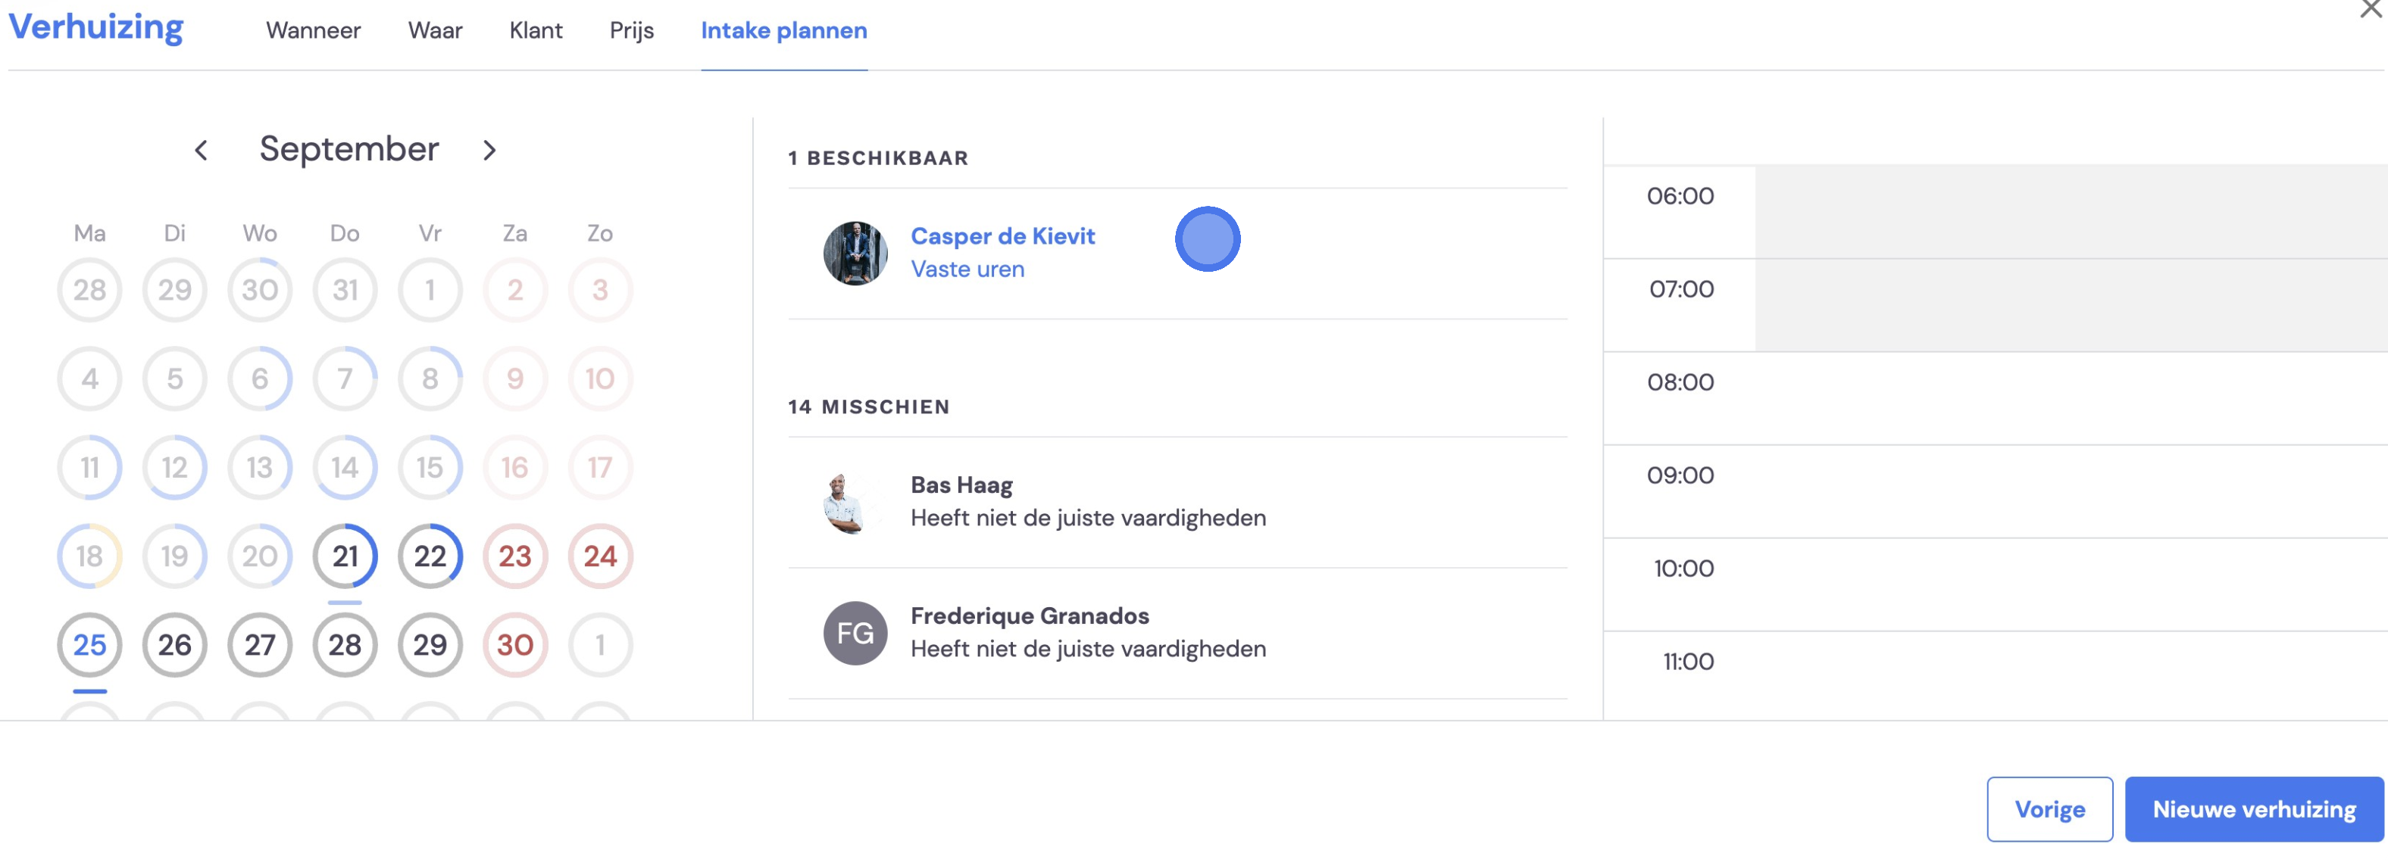
Task: Choose Saturday 30 in calendar
Action: click(515, 645)
